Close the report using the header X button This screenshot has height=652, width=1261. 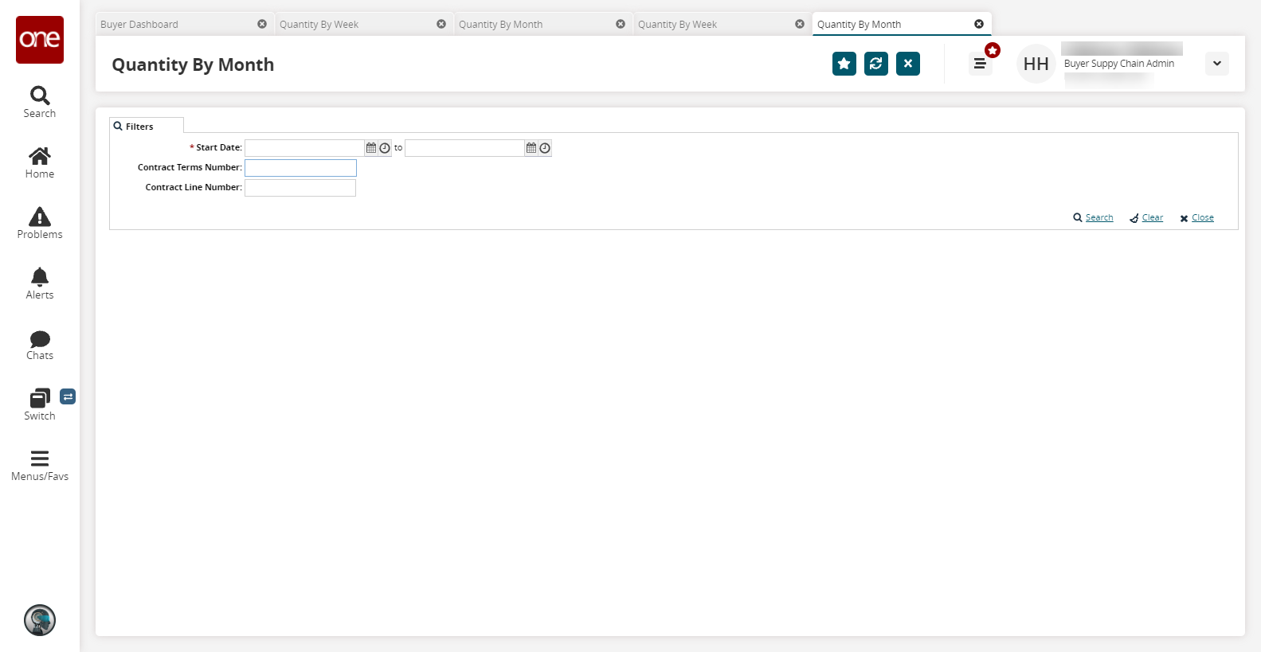coord(908,64)
